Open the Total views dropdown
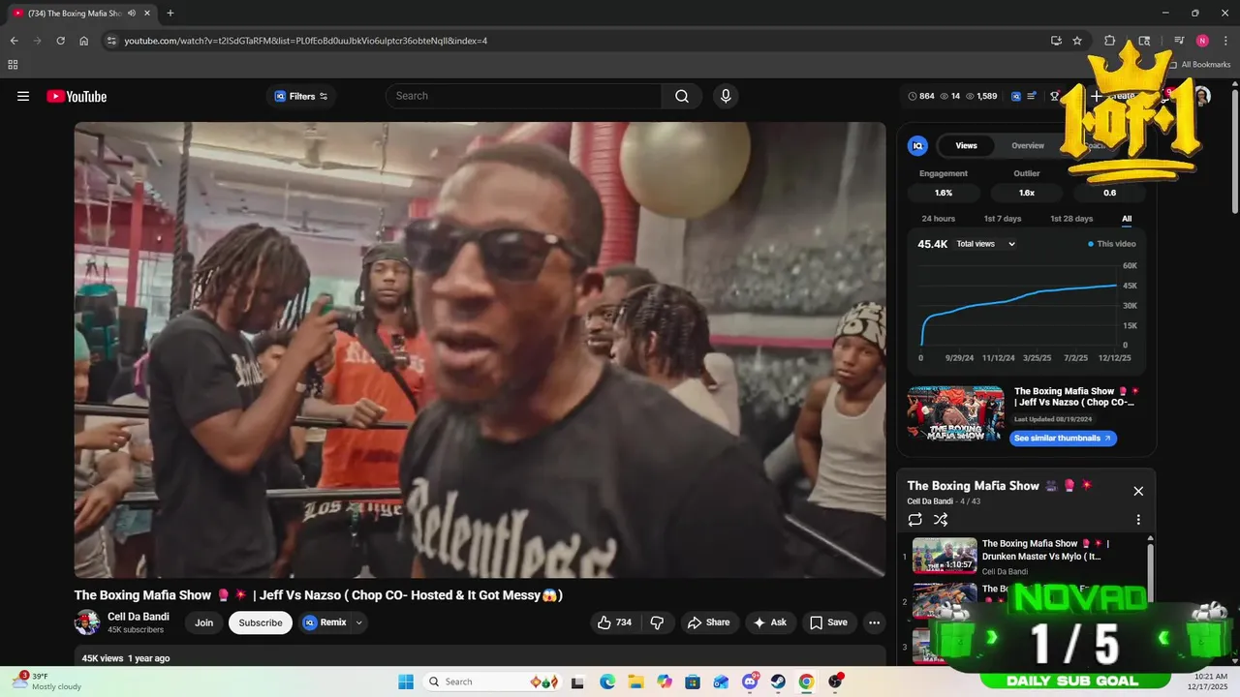 click(985, 244)
